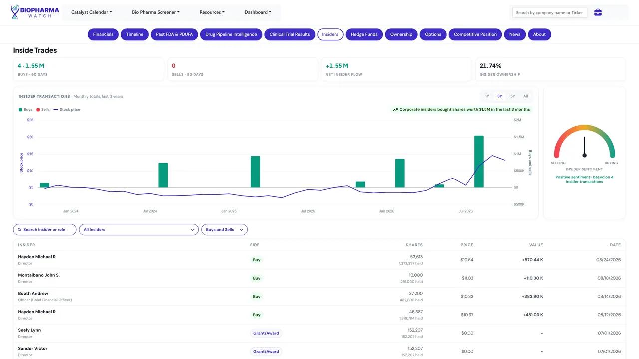Switch to the Financials tab
639x359 pixels.
pyautogui.click(x=103, y=34)
